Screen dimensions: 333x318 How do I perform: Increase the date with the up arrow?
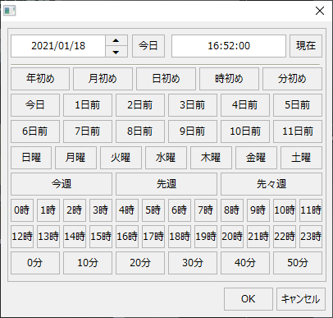116,40
